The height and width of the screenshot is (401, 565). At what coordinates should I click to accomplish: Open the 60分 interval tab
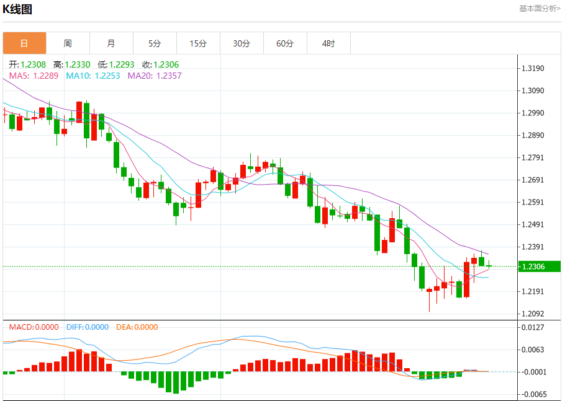pyautogui.click(x=285, y=43)
